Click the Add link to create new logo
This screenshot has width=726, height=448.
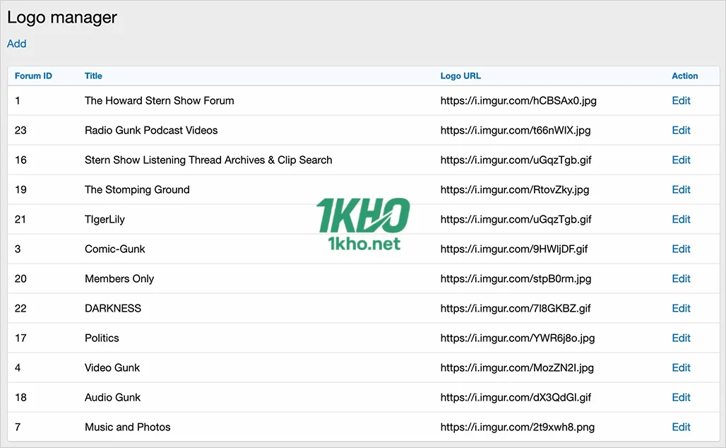[16, 43]
